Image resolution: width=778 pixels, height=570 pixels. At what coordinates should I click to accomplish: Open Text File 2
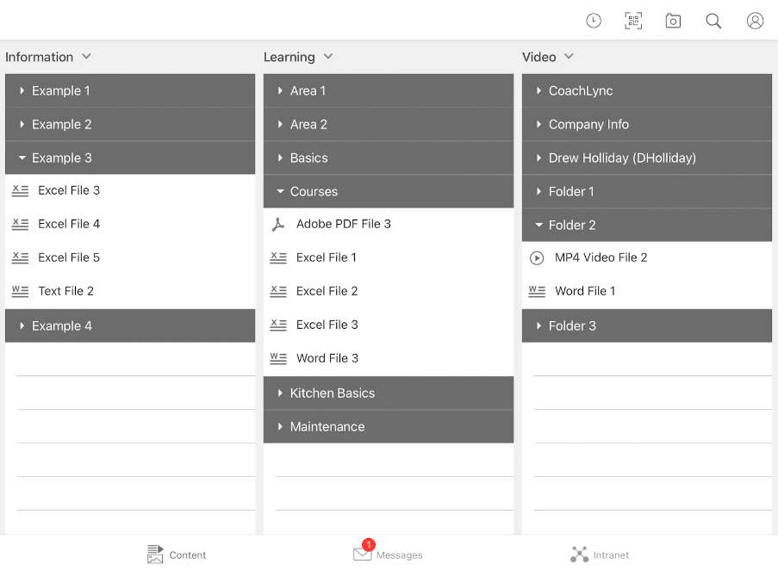(x=130, y=291)
